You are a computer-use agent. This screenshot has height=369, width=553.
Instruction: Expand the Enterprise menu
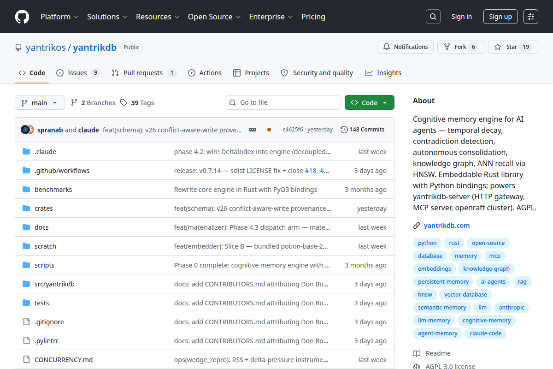point(271,17)
